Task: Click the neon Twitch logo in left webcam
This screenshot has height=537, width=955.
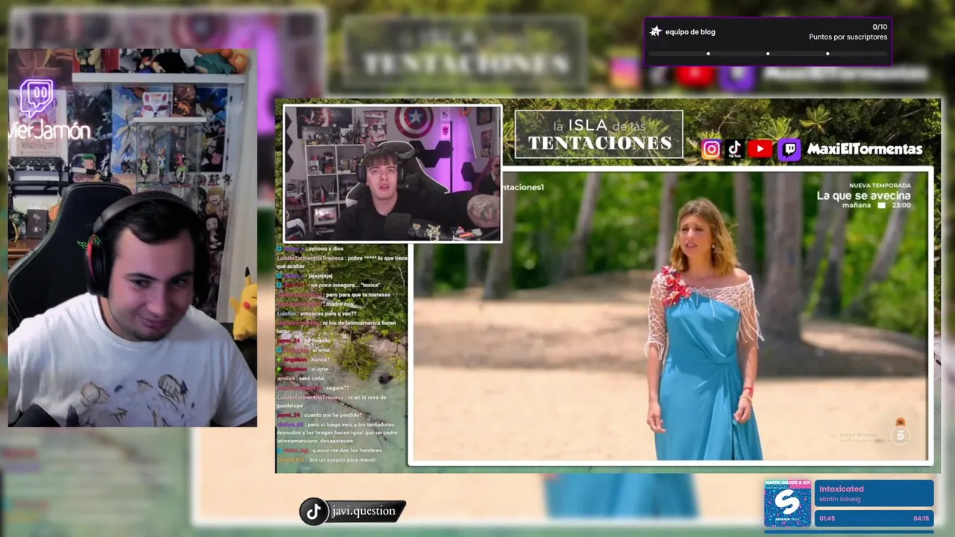Action: click(x=36, y=98)
